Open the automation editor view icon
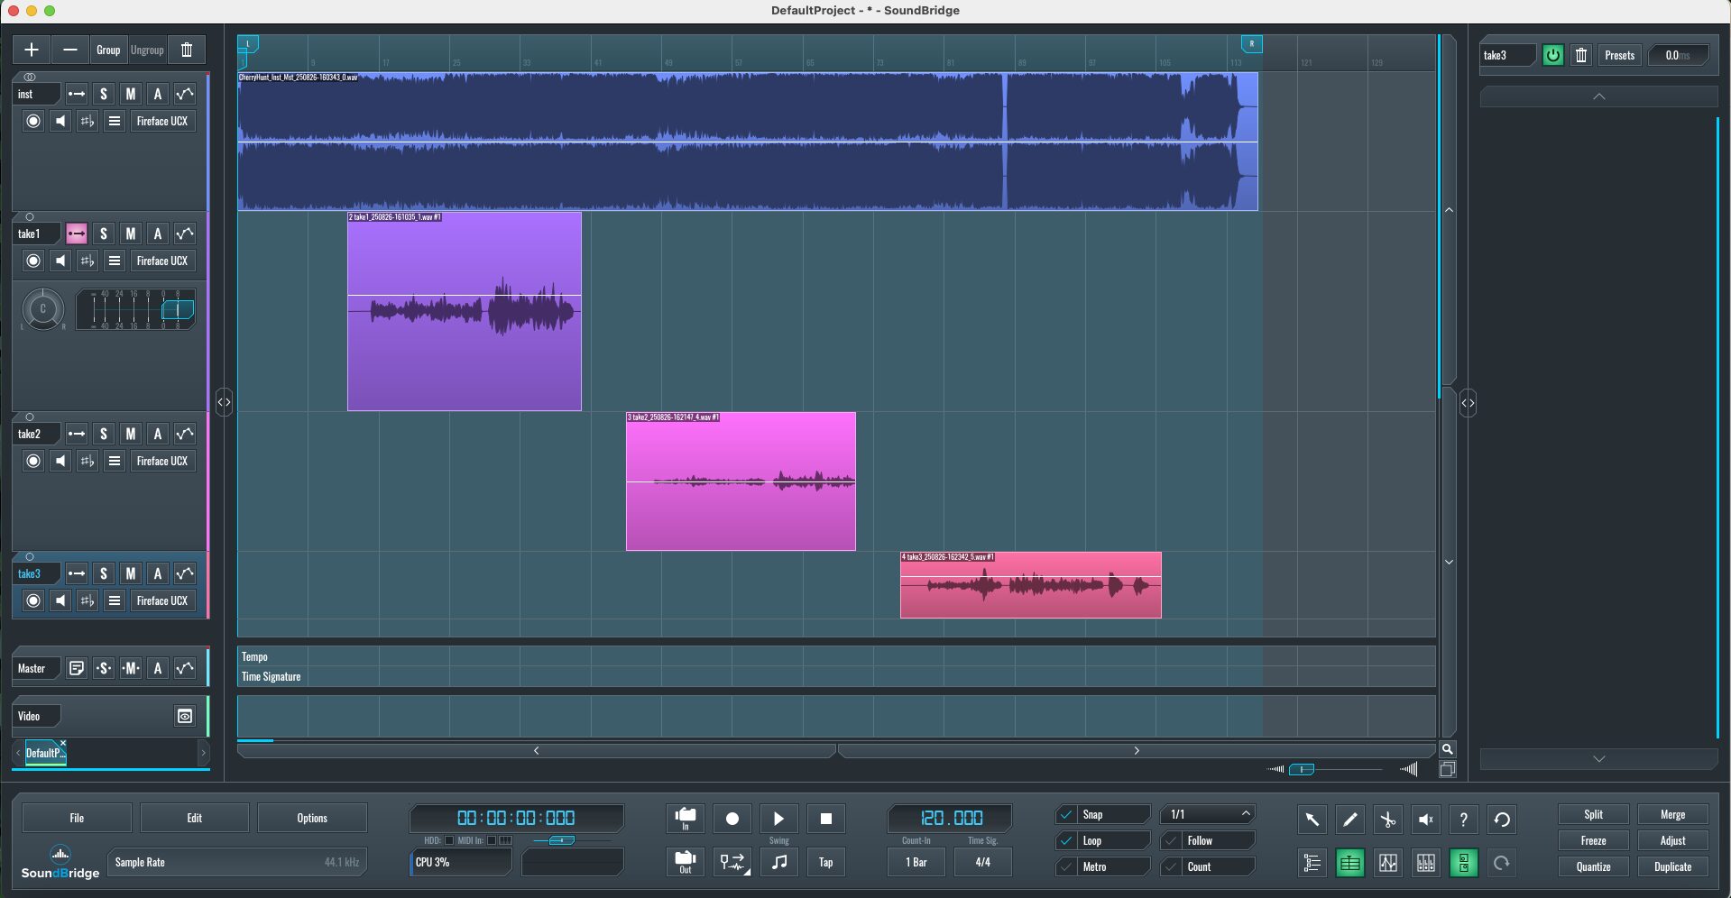 coord(1388,863)
